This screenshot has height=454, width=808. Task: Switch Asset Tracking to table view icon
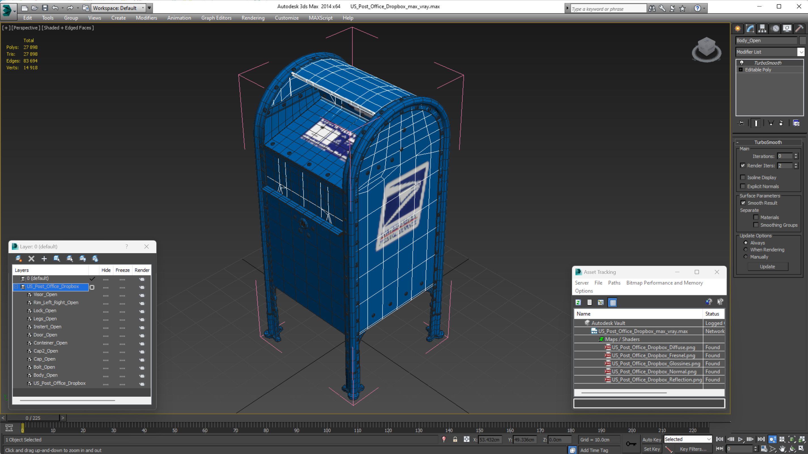613,302
